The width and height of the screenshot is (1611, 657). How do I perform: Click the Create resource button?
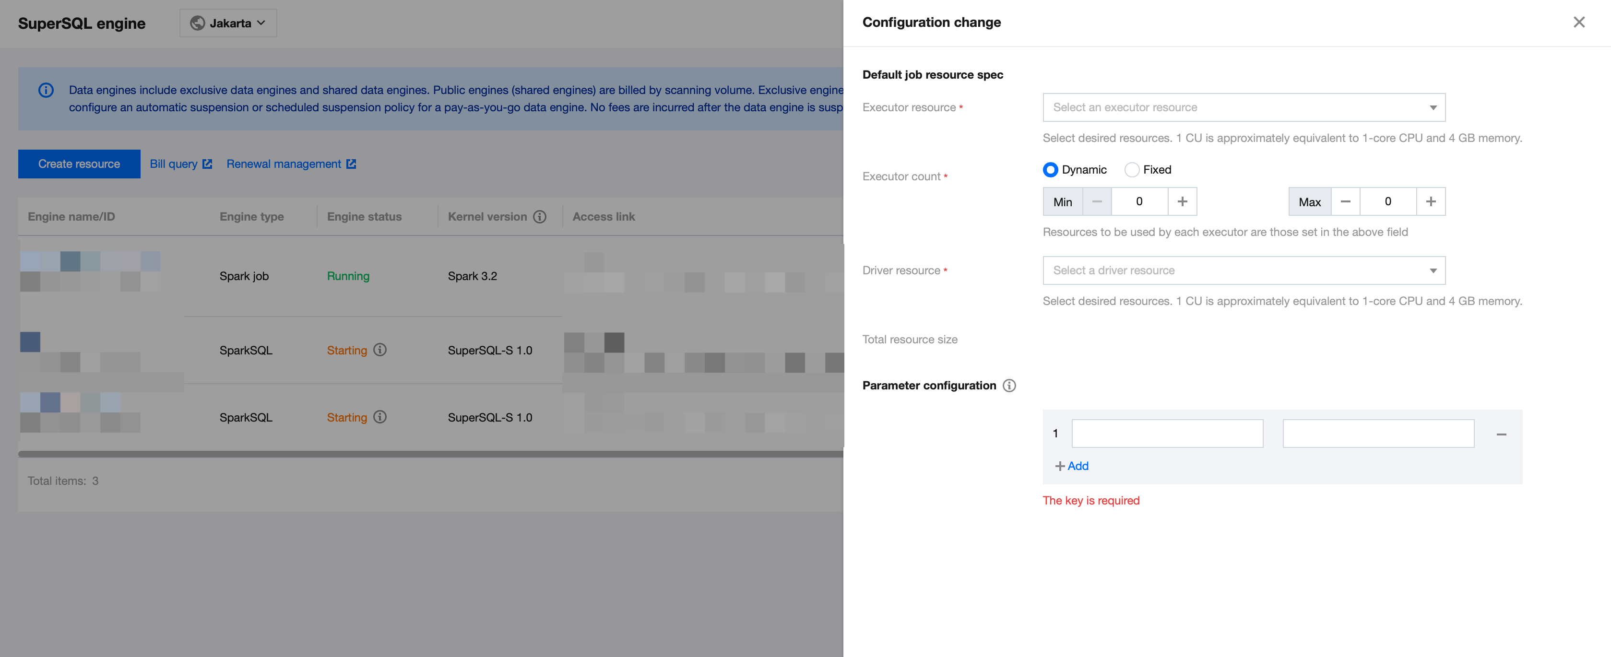point(79,164)
